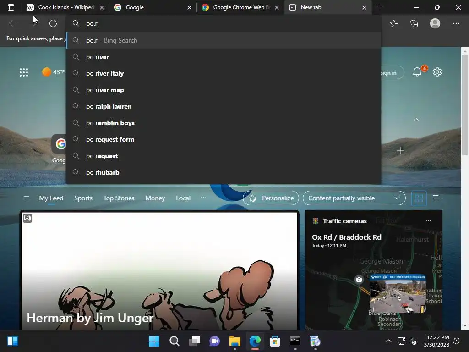
Task: Close the Google Chrome Web Browser tab
Action: click(277, 7)
